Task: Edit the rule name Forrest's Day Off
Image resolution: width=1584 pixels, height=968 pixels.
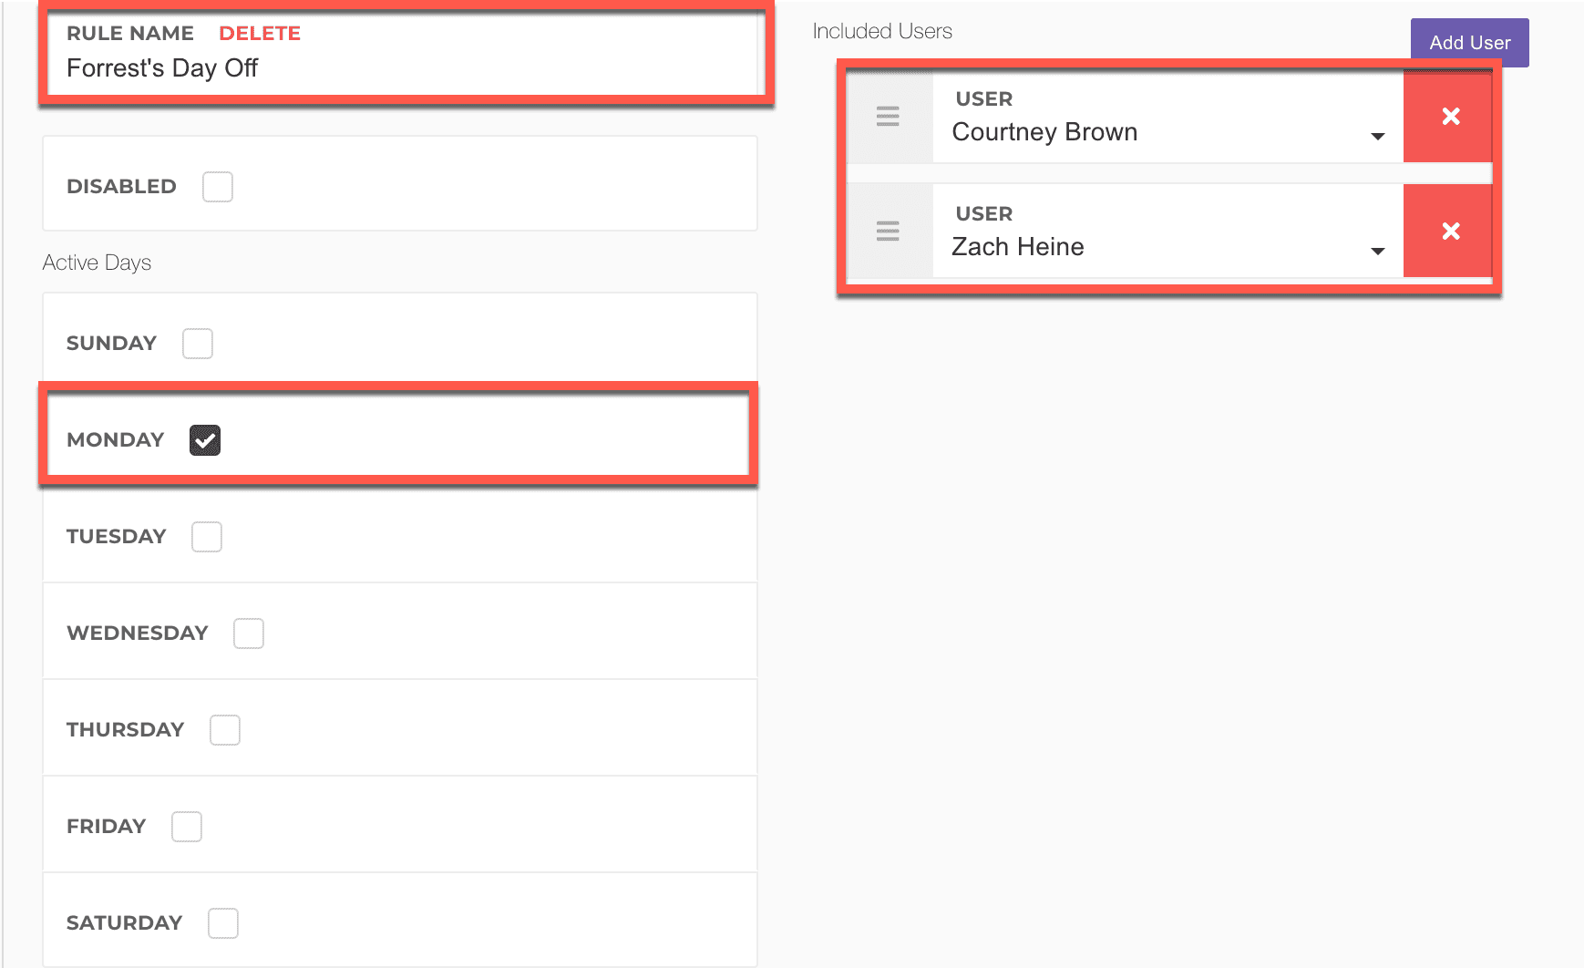Action: [162, 68]
